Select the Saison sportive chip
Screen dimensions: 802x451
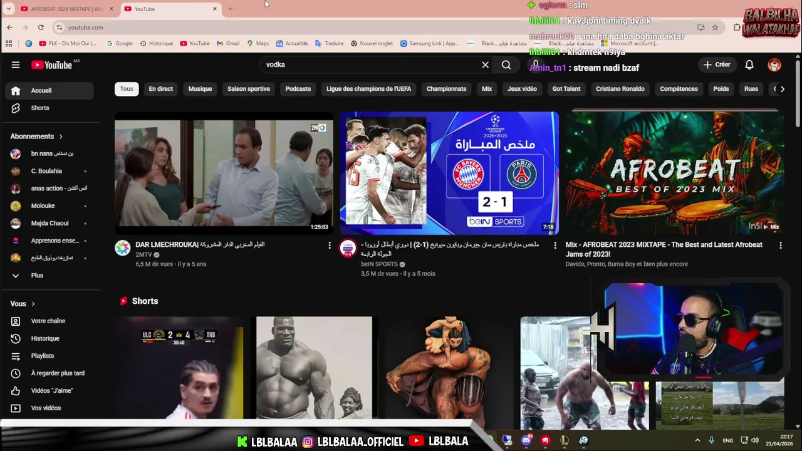(249, 89)
